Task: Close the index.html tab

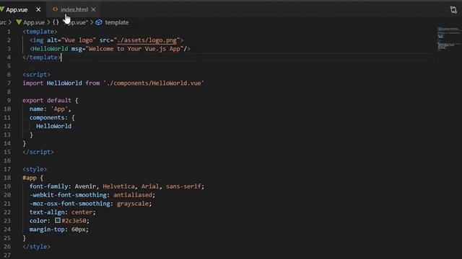Action: pos(93,9)
